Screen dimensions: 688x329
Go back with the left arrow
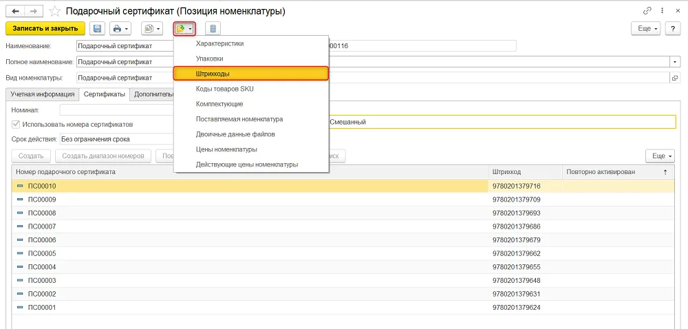14,12
